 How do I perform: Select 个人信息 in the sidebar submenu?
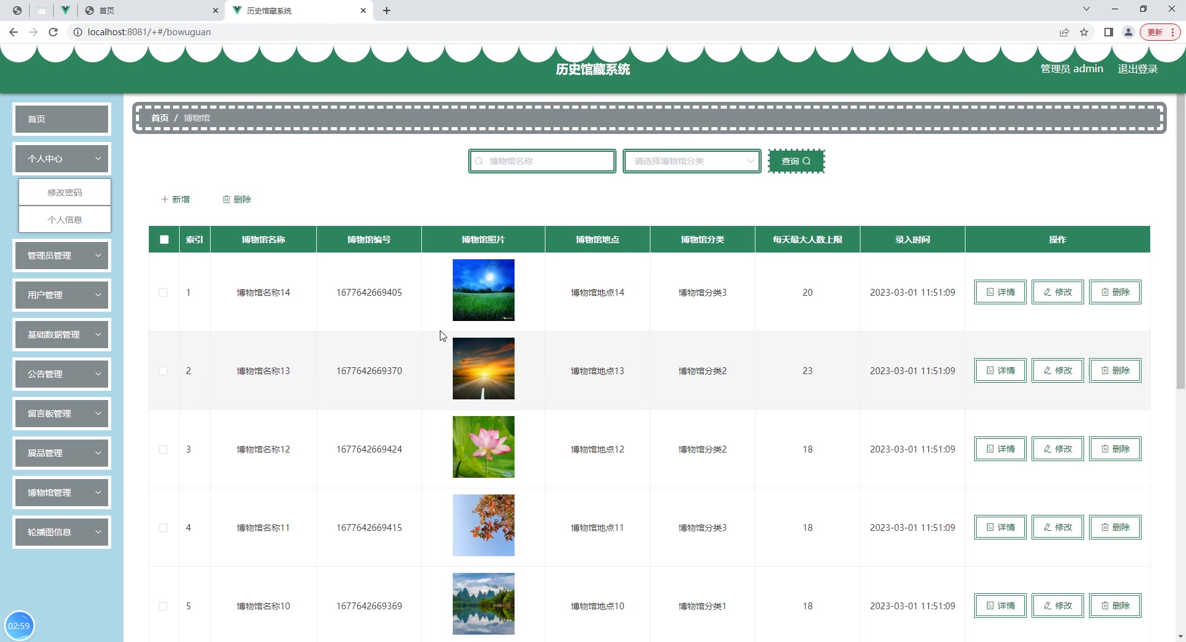click(x=65, y=220)
